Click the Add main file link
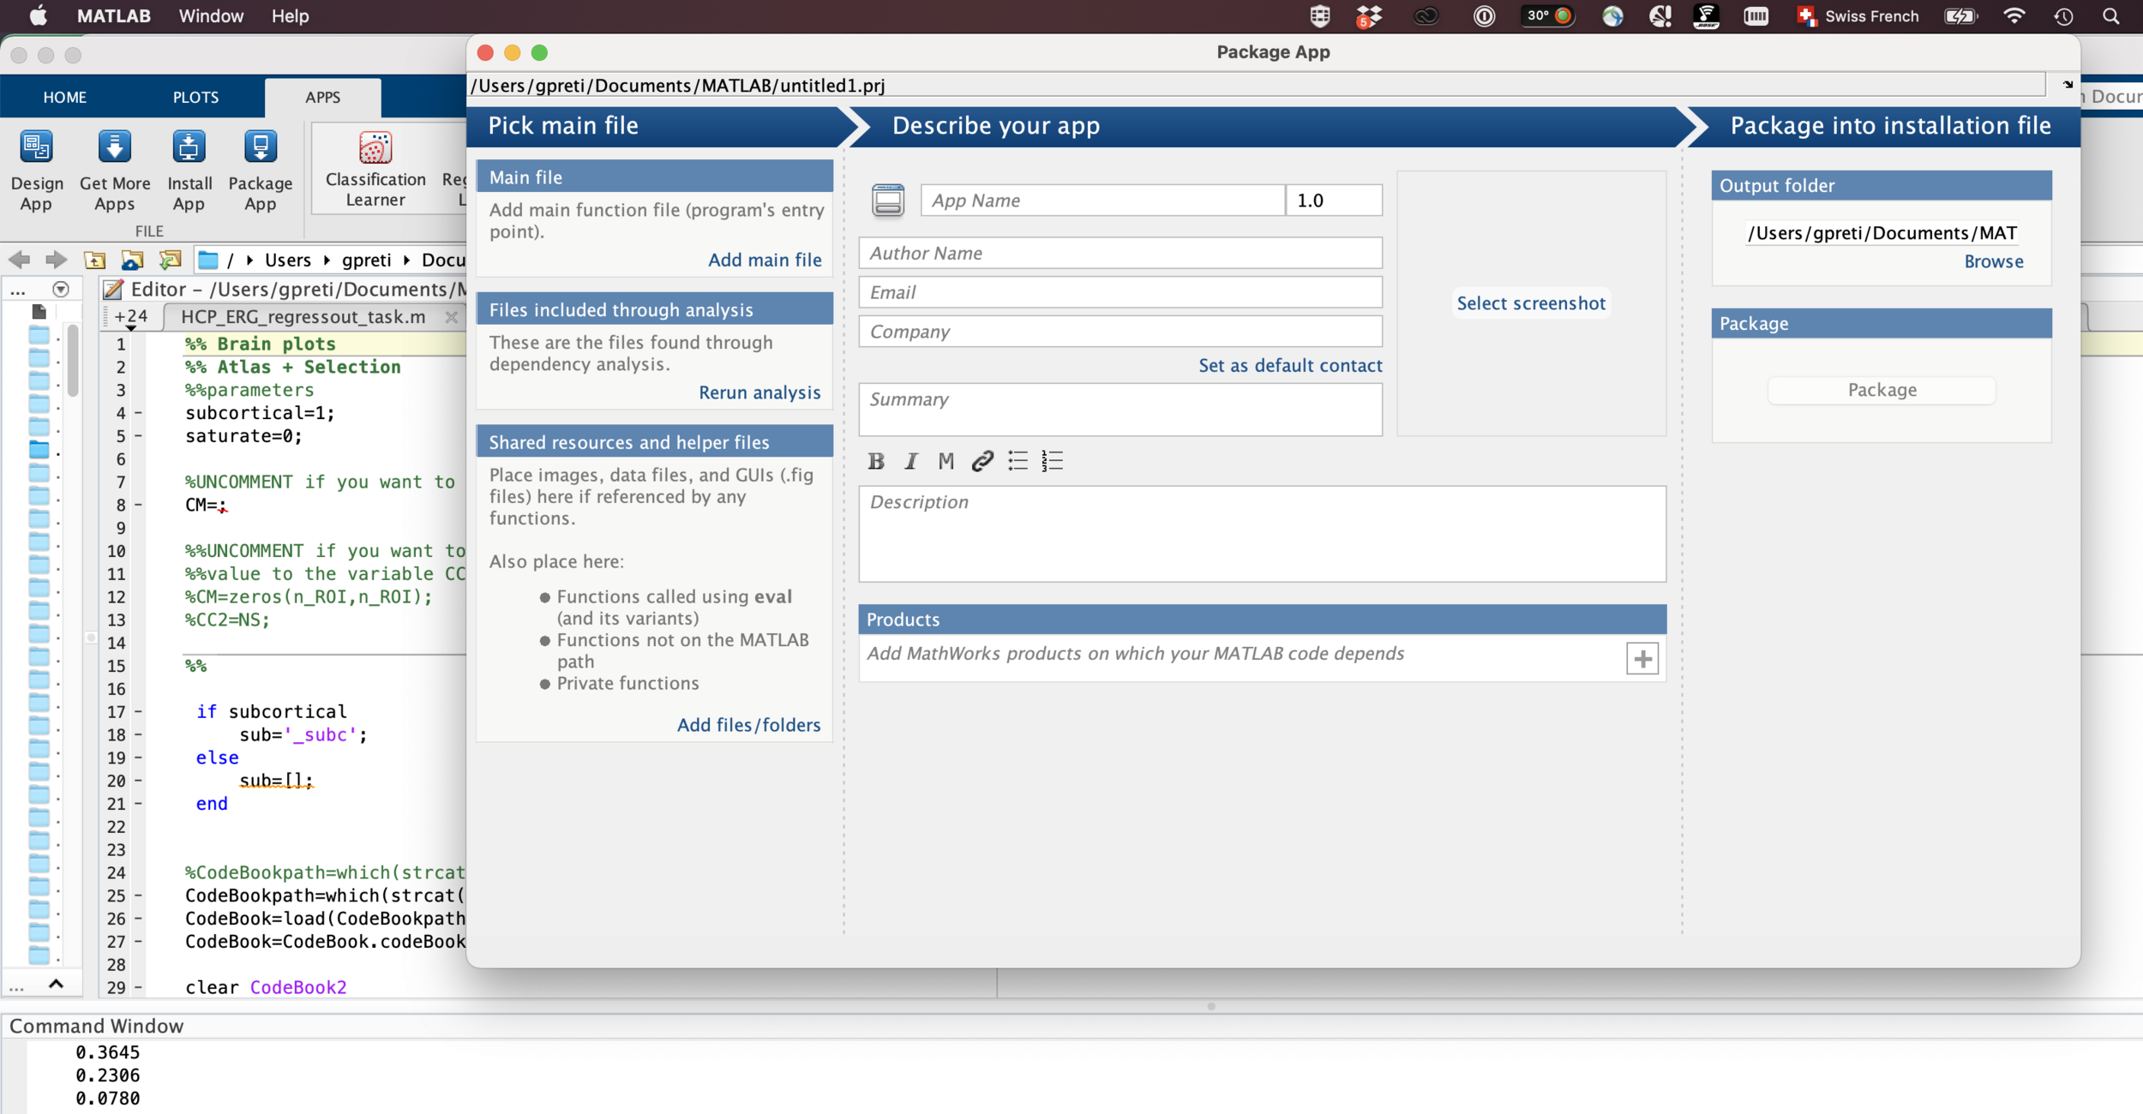2143x1114 pixels. (x=764, y=261)
